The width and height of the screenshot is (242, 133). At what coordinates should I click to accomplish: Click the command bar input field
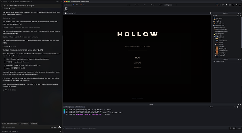tap(146, 128)
